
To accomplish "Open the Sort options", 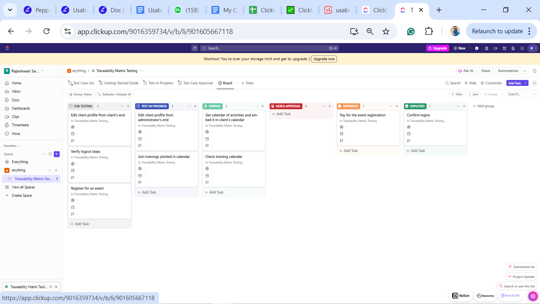I will pos(473,94).
